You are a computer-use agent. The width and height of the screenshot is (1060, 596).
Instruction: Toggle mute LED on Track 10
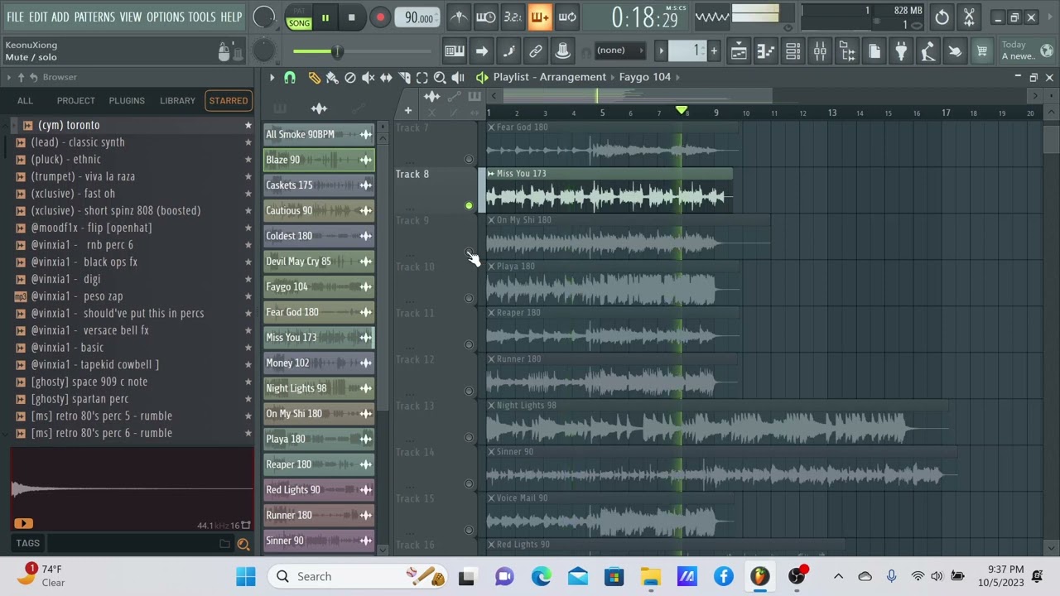469,298
